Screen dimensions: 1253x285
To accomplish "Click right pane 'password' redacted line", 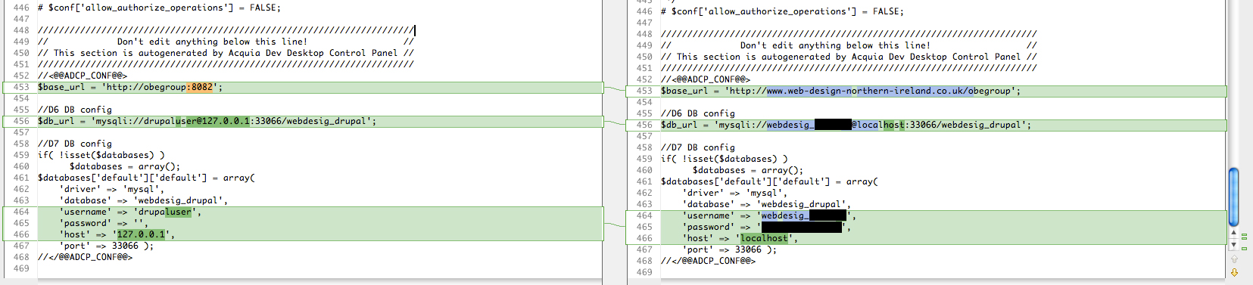I will (x=767, y=227).
